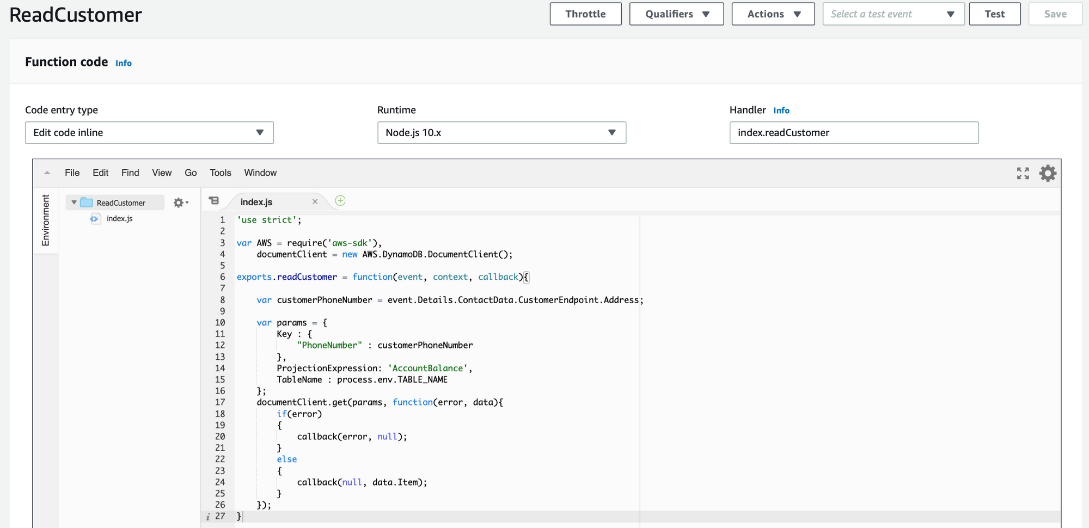Click the Handler input field

point(854,133)
